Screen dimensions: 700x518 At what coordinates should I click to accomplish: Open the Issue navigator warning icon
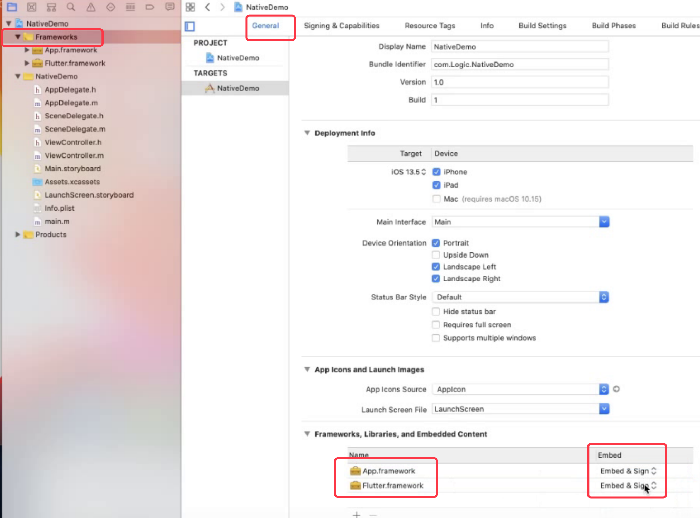pyautogui.click(x=91, y=7)
